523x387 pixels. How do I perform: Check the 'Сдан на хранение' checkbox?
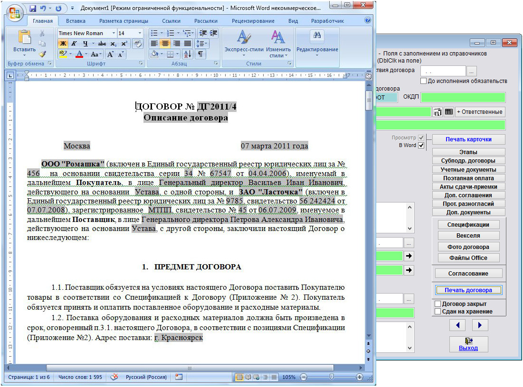pyautogui.click(x=437, y=312)
